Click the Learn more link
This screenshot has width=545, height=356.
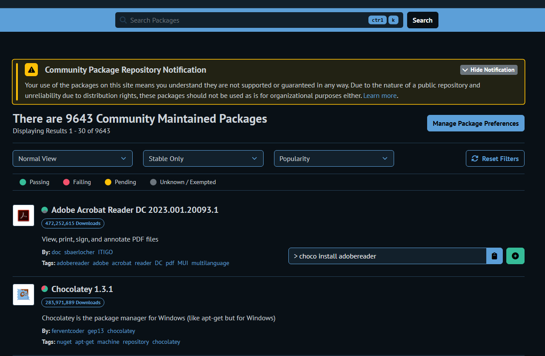point(380,95)
